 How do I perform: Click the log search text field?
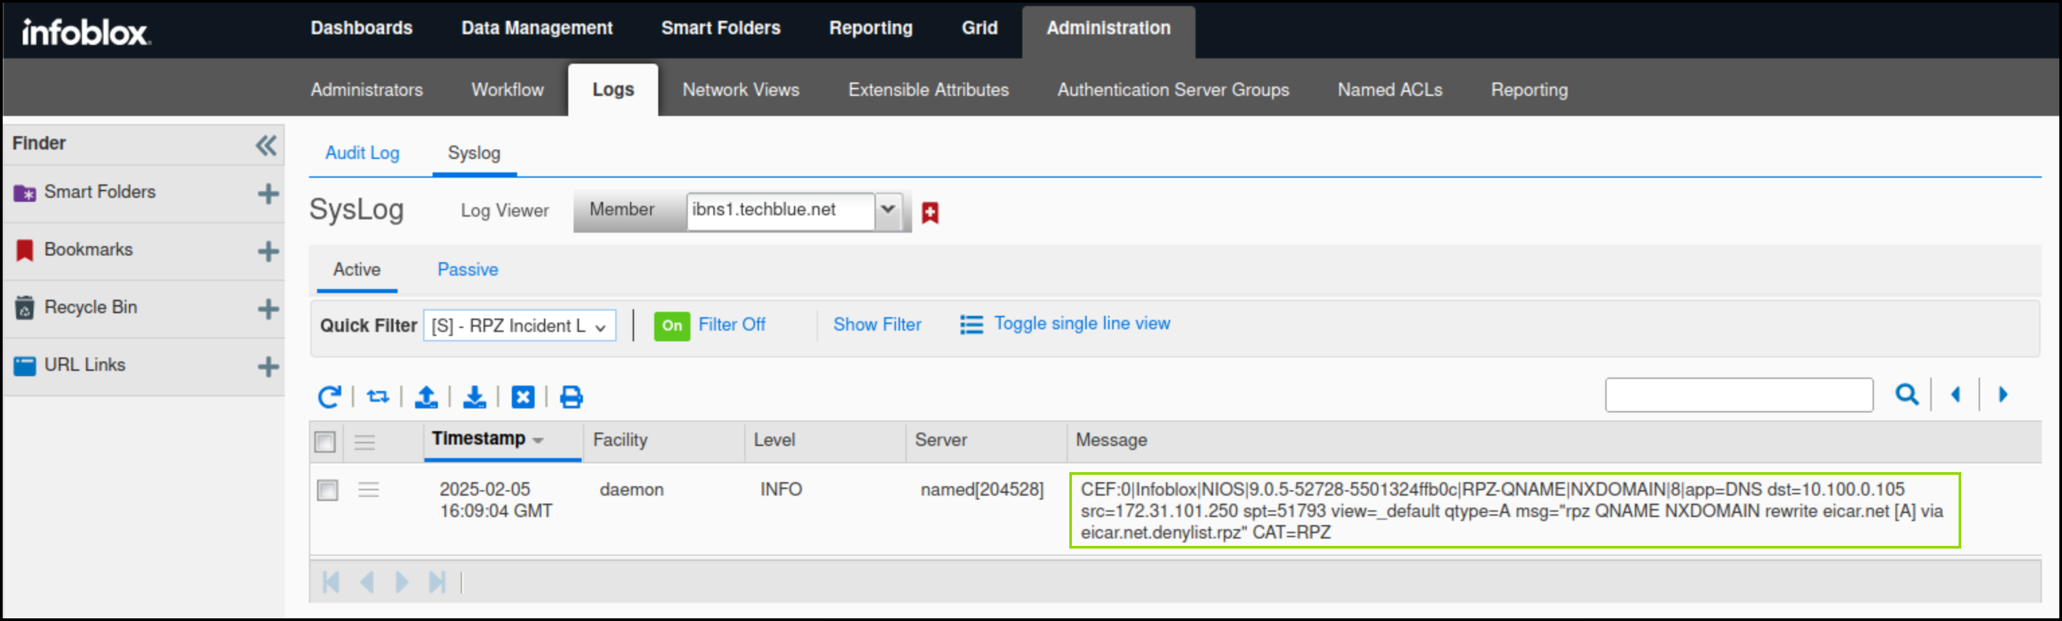coord(1739,395)
